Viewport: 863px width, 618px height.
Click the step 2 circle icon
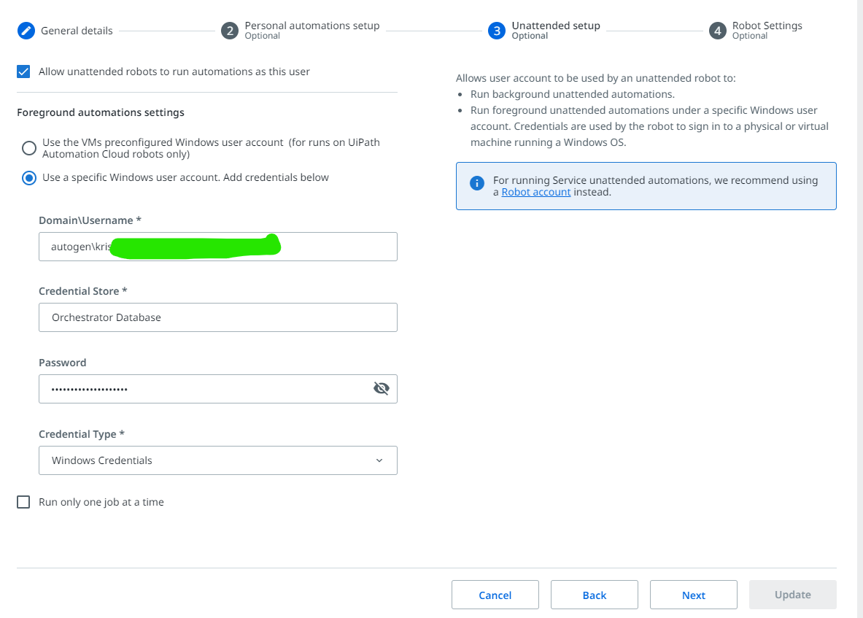230,31
